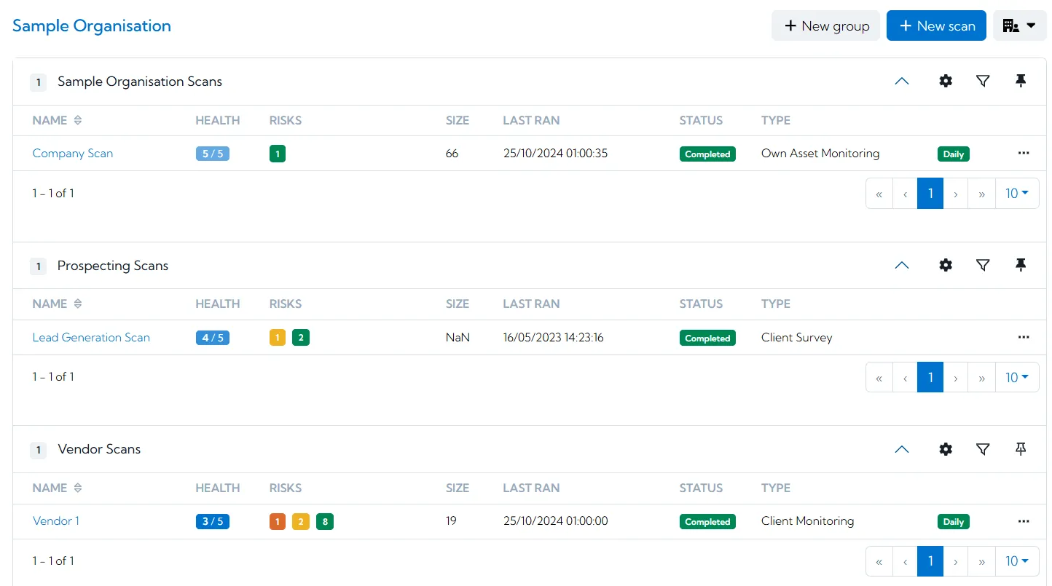Viewport: 1052px width, 586px height.
Task: Toggle pin on Prospecting Scans group
Action: tap(1021, 266)
